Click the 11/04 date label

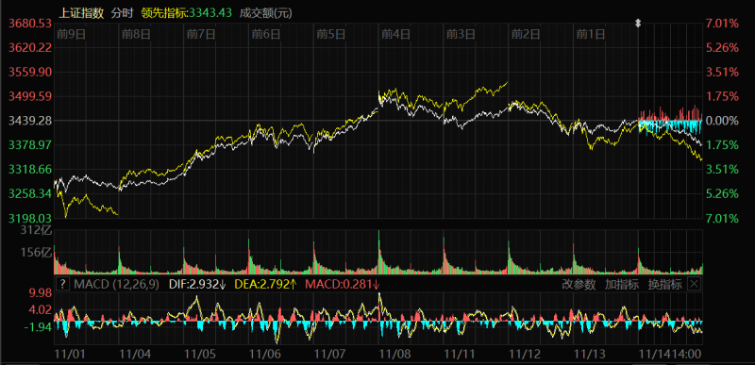136,355
